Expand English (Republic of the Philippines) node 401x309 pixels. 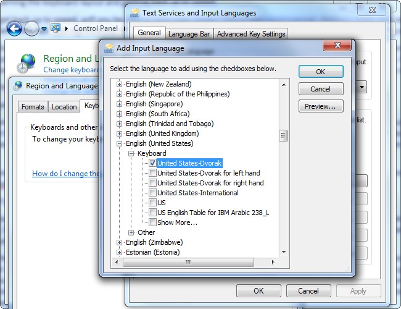click(119, 94)
